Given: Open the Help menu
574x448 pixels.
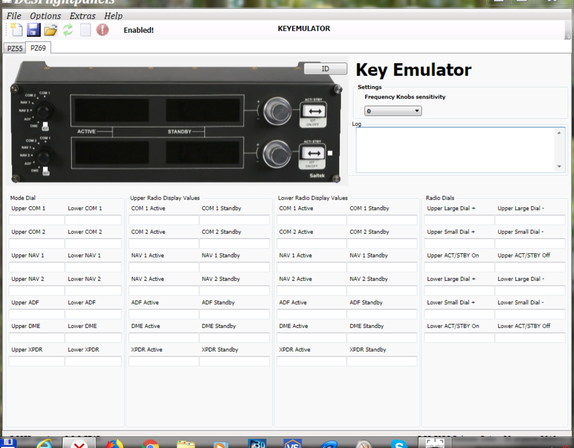Looking at the screenshot, I should point(113,16).
